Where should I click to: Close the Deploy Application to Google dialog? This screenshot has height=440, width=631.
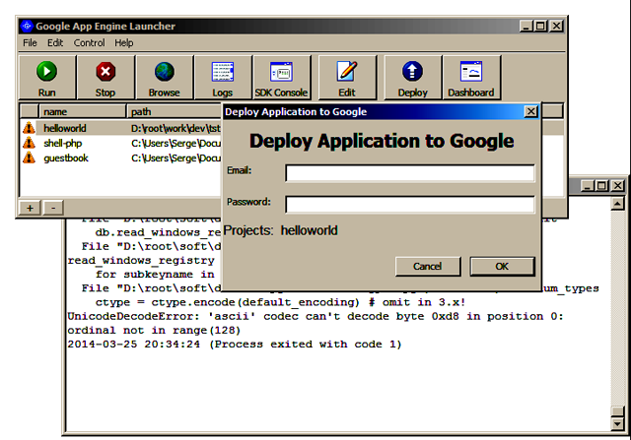(531, 111)
